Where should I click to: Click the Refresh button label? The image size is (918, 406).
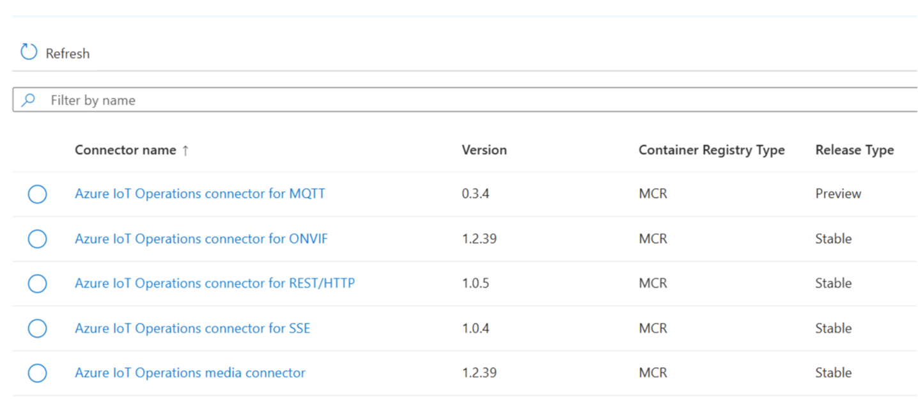[68, 54]
